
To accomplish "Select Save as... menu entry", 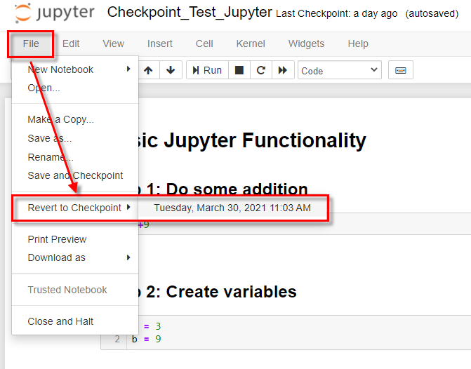I will coord(75,138).
